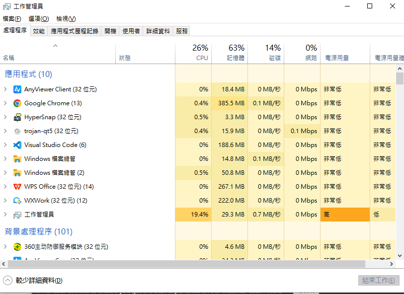Select the WPS Office icon

[17, 187]
